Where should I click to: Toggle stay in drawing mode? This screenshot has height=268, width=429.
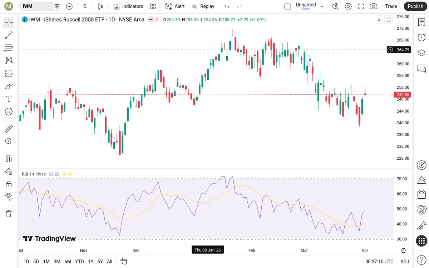coord(9,171)
